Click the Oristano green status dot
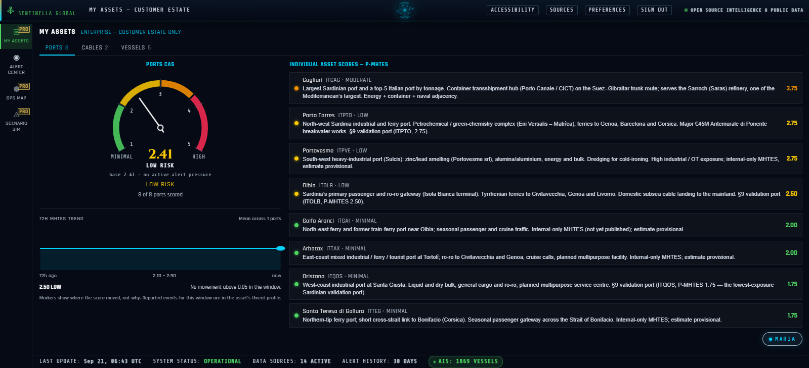Viewport: 809px width, 368px height. (296, 284)
